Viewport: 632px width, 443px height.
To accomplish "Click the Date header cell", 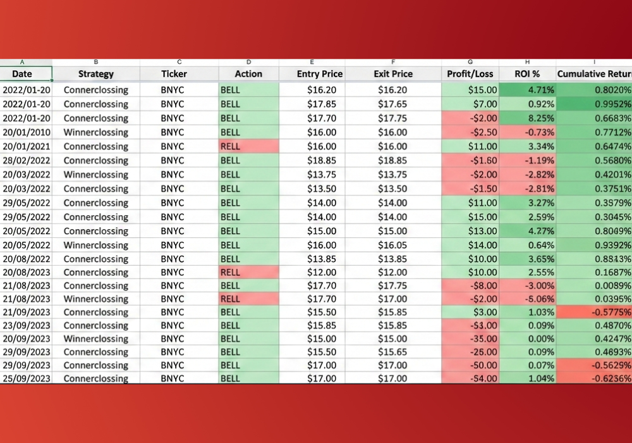I will point(23,74).
